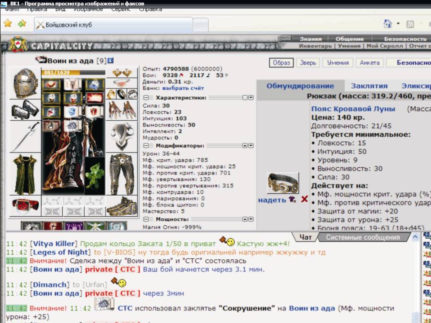This screenshot has width=431, height=323.
Task: Switch to the Обмундирование tab
Action: [300, 86]
